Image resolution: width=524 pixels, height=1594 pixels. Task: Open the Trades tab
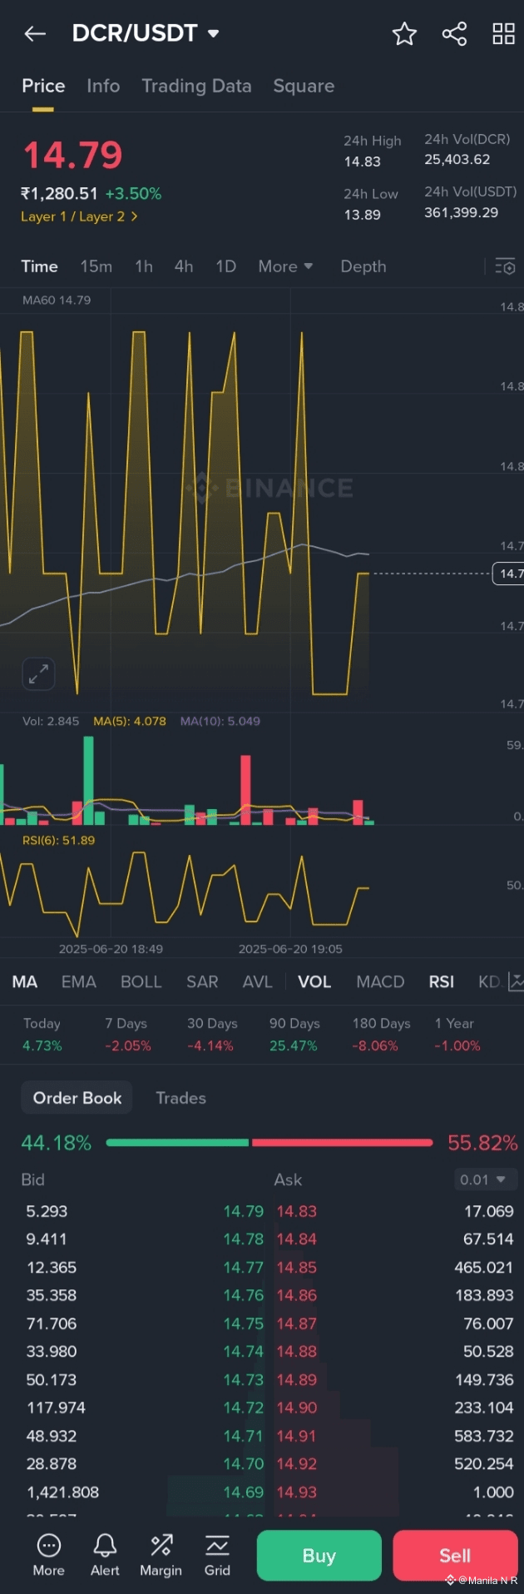point(180,1098)
